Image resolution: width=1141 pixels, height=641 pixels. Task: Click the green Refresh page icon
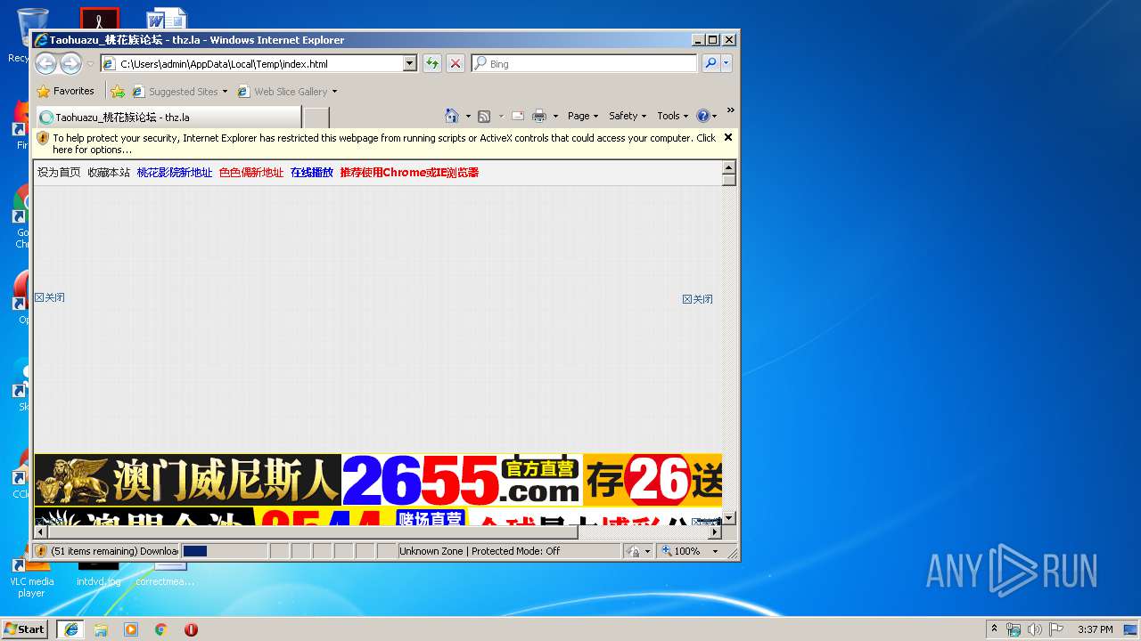point(432,63)
